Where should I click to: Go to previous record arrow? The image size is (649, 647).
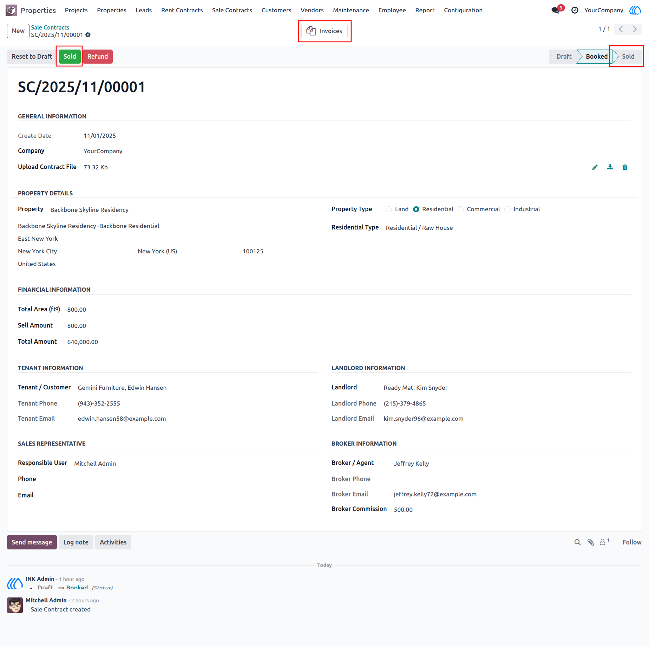(x=621, y=29)
